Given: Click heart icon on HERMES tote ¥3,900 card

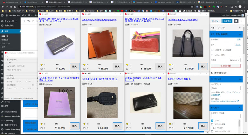Looking at the screenshot, I should (170, 65).
